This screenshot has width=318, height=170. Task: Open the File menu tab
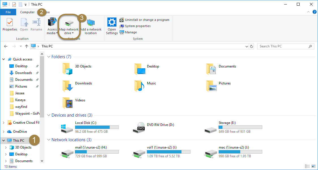pyautogui.click(x=8, y=12)
